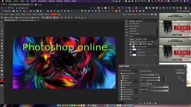Click the Wi-Fi icon in macOS menu bar

click(x=159, y=1)
